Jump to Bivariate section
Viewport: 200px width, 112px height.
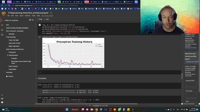click(x=12, y=34)
